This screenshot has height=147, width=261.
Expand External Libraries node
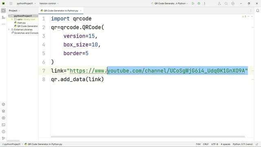pyautogui.click(x=9, y=29)
